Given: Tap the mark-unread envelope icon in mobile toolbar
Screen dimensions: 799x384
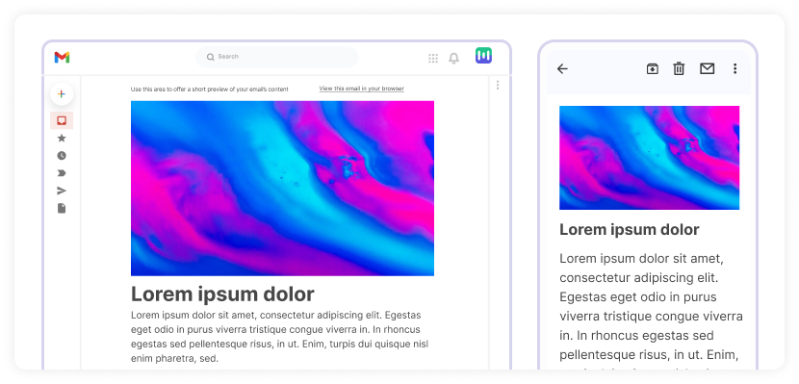Looking at the screenshot, I should (x=708, y=68).
